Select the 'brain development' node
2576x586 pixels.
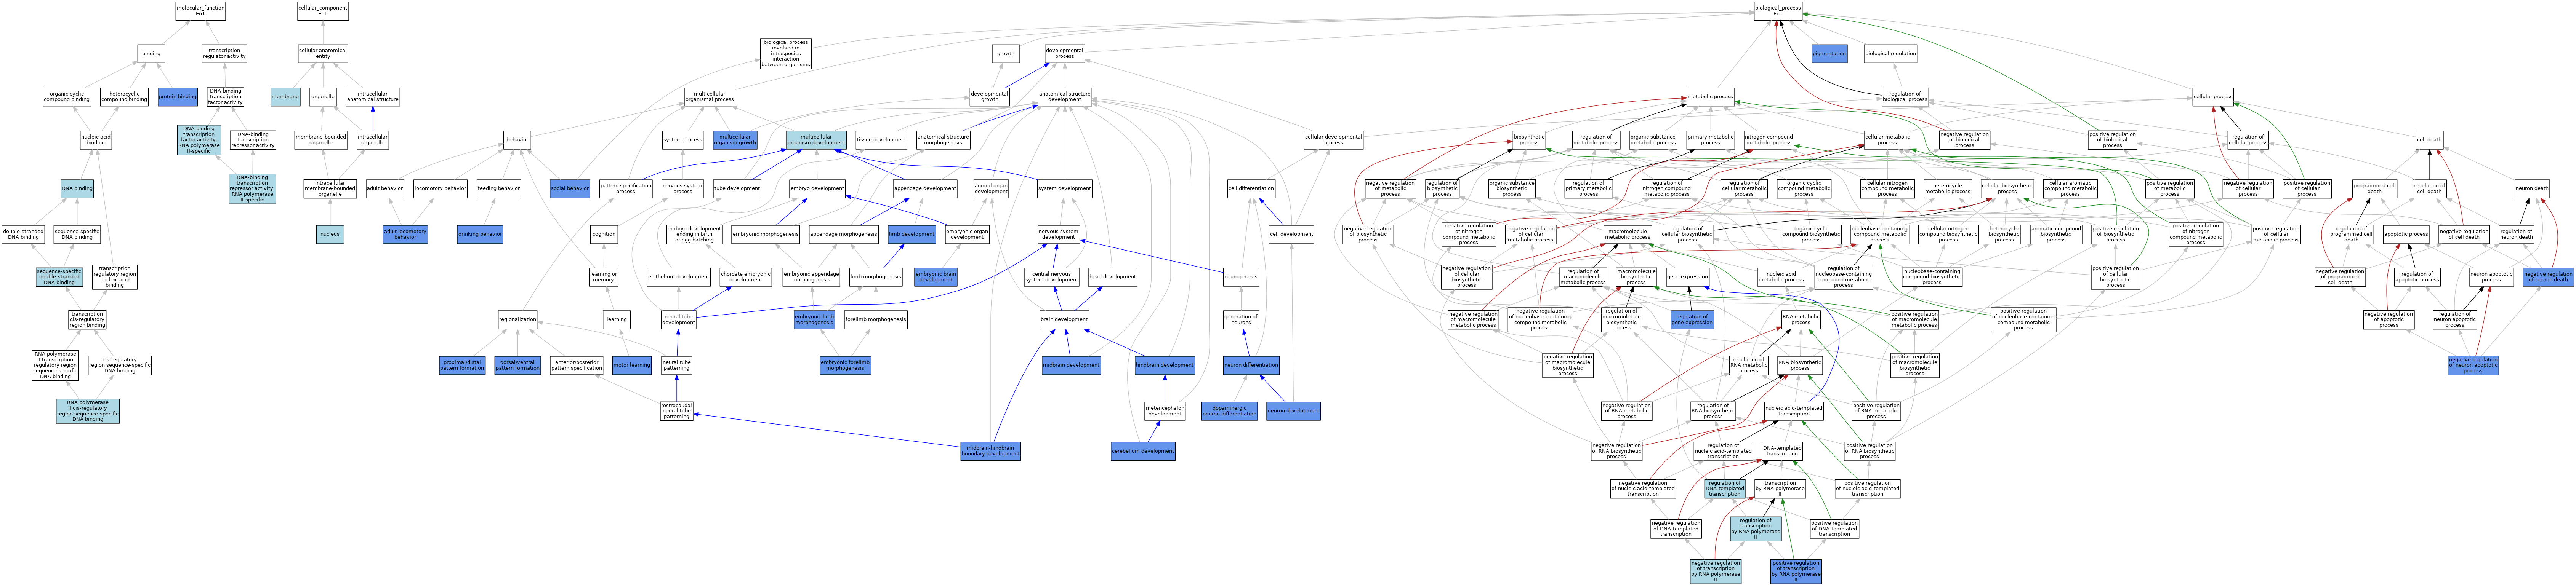tap(1064, 320)
